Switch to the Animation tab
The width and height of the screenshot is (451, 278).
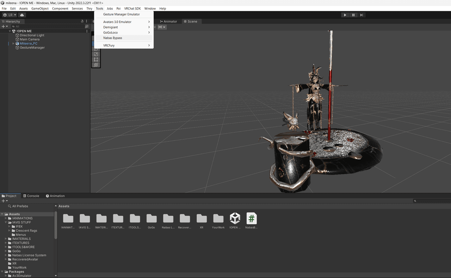click(55, 196)
